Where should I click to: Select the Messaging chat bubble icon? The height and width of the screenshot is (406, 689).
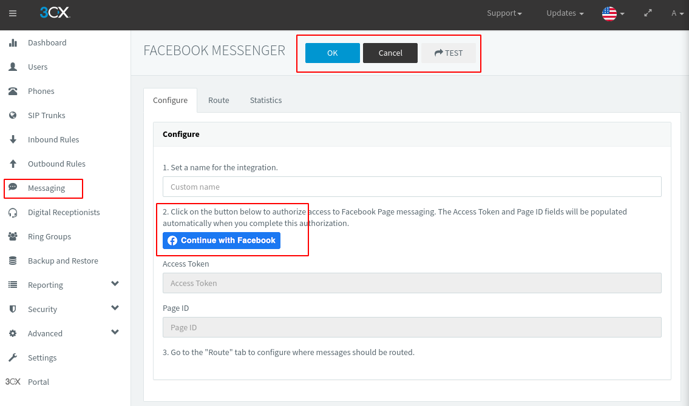[x=13, y=187]
